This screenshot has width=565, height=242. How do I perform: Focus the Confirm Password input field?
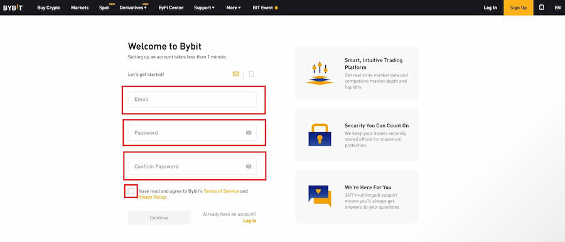tap(192, 166)
